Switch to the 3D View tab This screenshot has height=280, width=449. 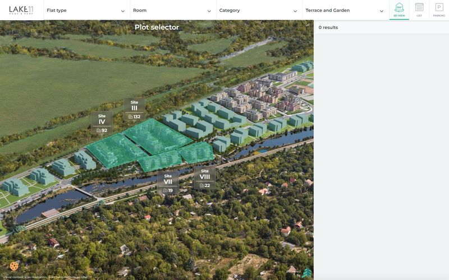399,10
